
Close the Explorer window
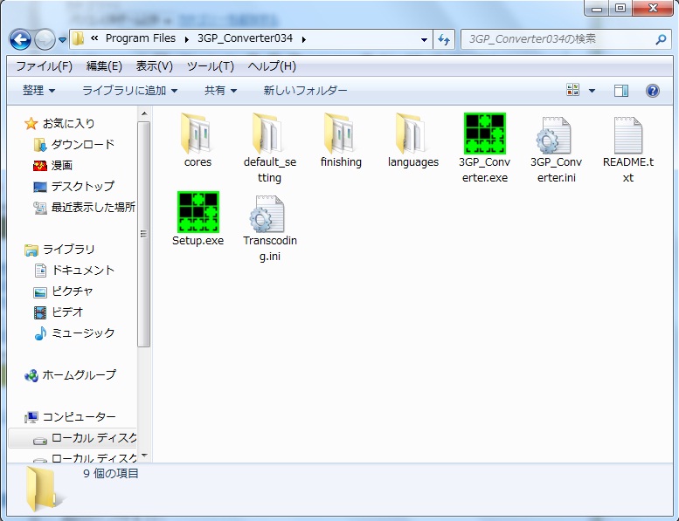[x=653, y=8]
